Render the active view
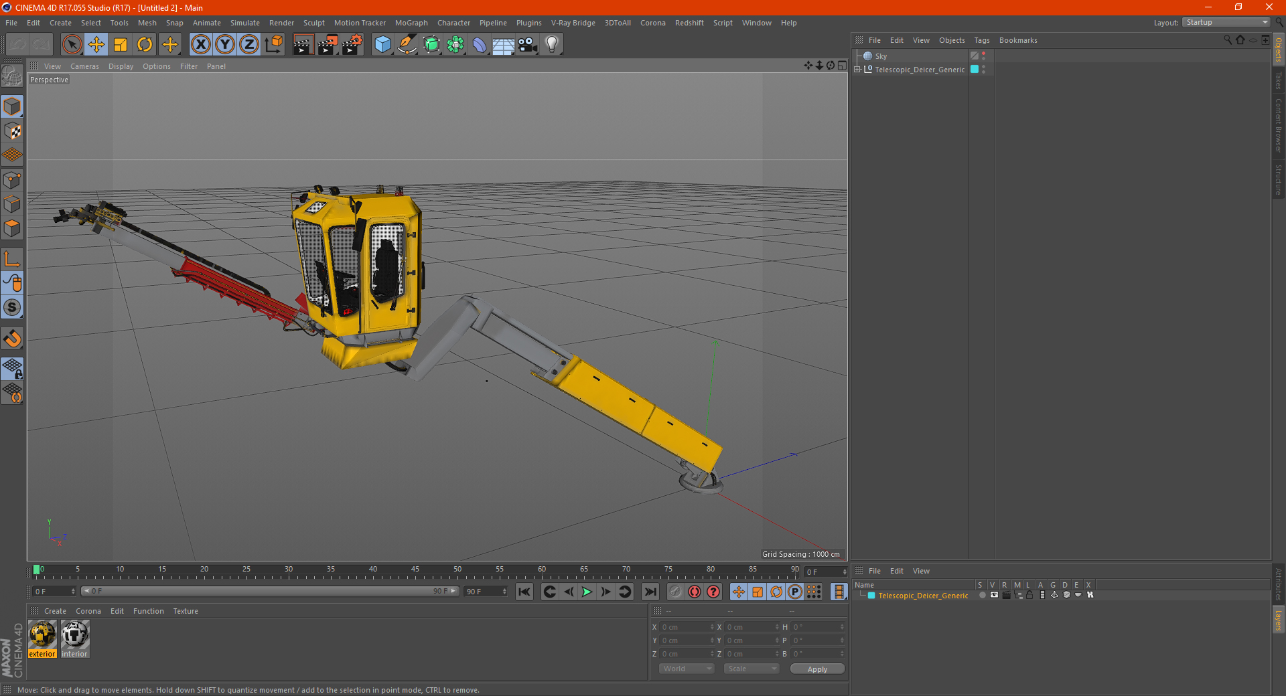Viewport: 1286px width, 696px height. pyautogui.click(x=303, y=45)
